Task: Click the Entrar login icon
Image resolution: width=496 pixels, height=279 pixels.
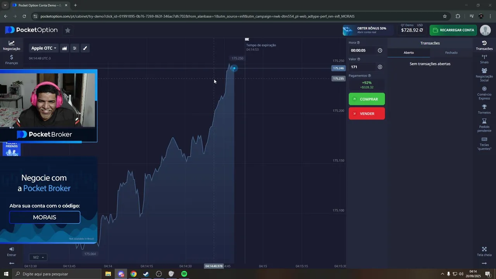Action: [x=12, y=252]
